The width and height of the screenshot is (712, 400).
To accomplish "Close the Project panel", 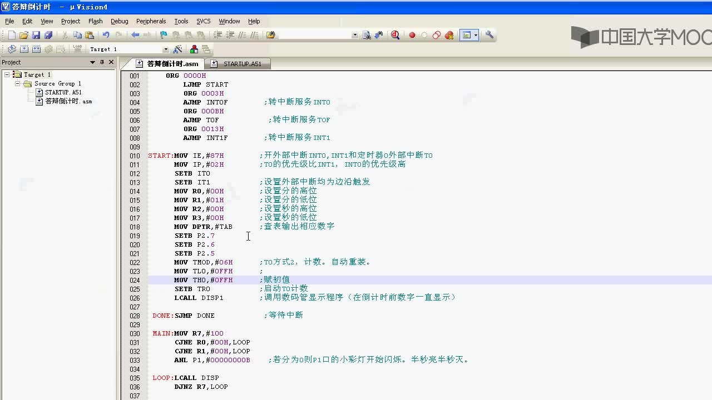I will click(111, 62).
